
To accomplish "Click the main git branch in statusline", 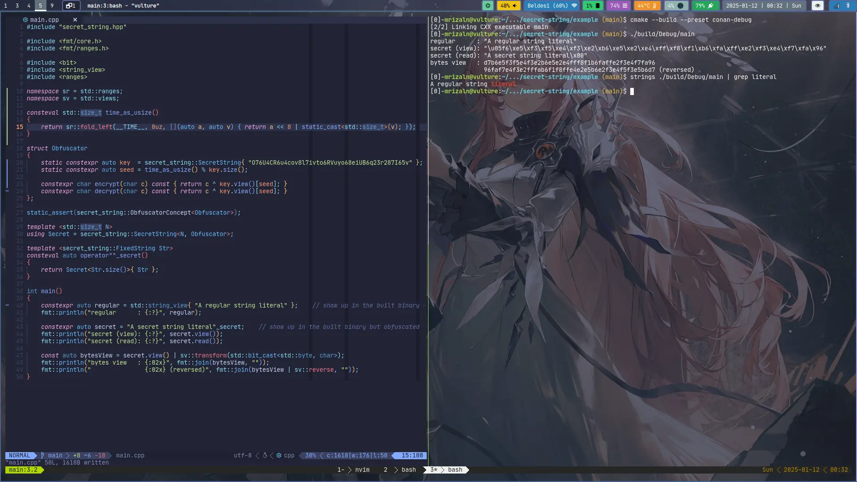I will click(x=54, y=455).
